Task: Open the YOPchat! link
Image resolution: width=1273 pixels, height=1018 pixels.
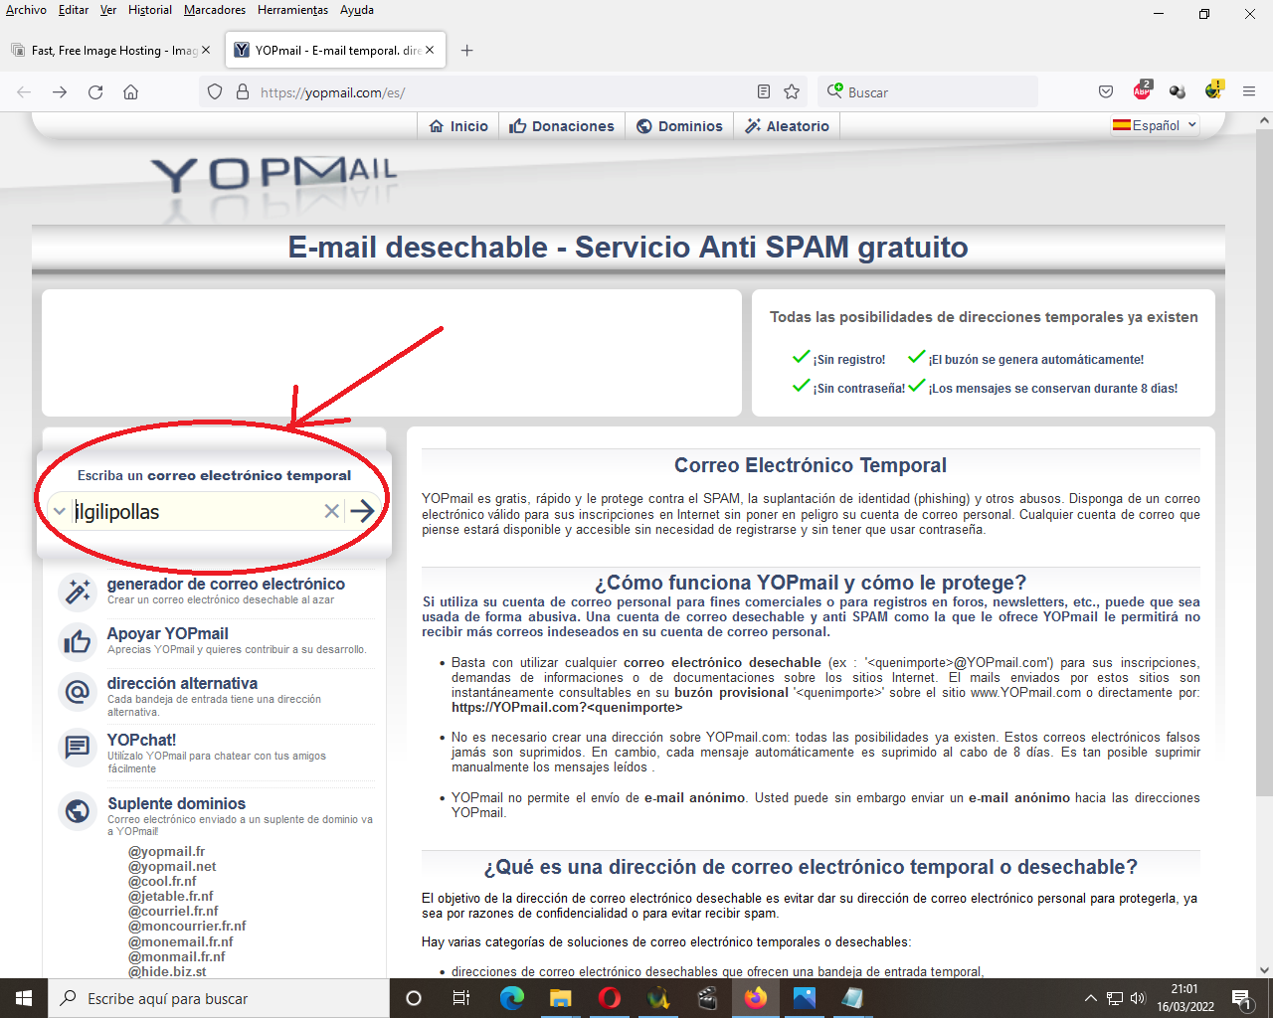Action: point(141,740)
